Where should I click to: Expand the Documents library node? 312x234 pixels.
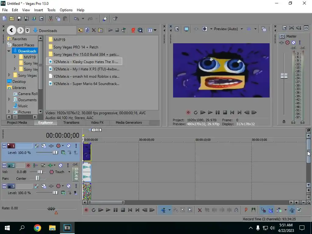9,99
